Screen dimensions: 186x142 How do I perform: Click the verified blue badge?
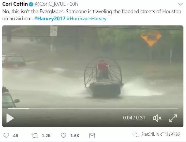(x=31, y=4)
